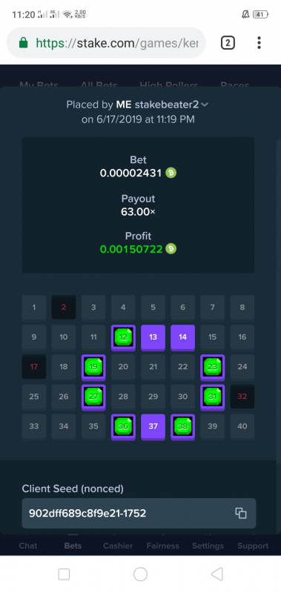
Task: Click the profit amount 0.00150722
Action: [x=130, y=249]
